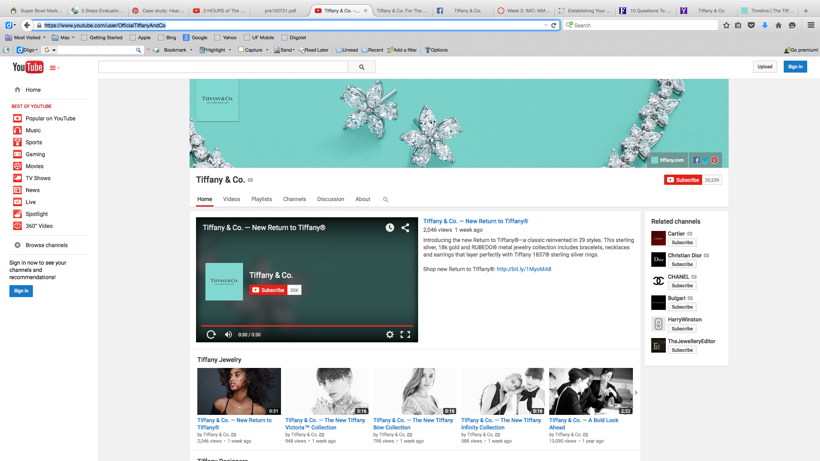Open the bit.ly shop link in description
This screenshot has width=820, height=461.
tap(524, 269)
